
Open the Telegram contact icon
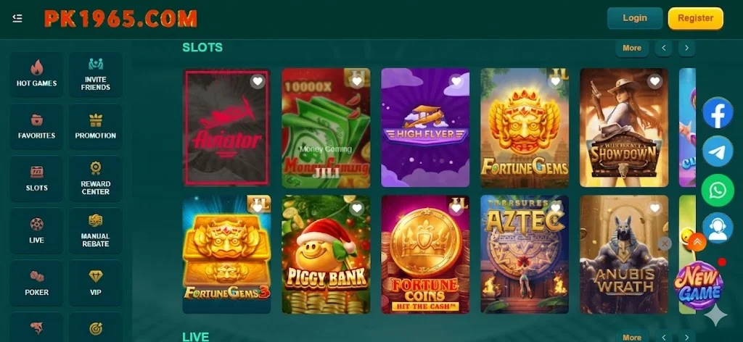pos(718,151)
